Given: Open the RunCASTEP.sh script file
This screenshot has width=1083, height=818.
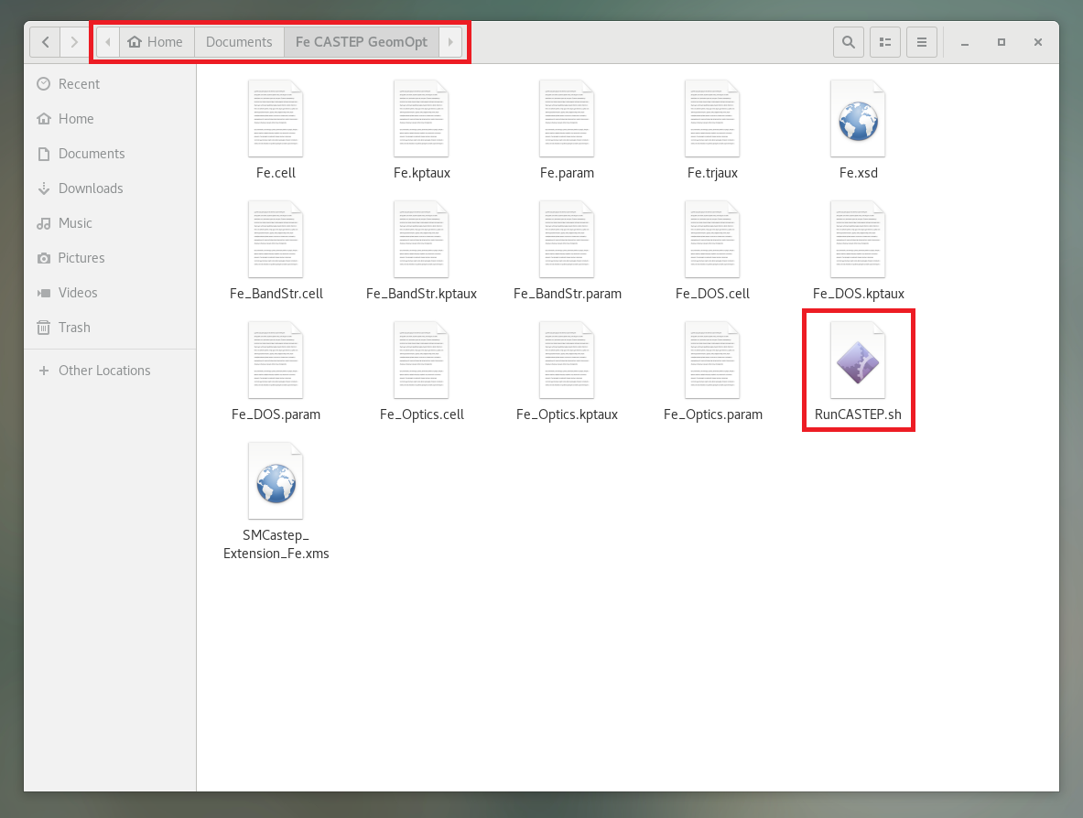Looking at the screenshot, I should click(858, 366).
